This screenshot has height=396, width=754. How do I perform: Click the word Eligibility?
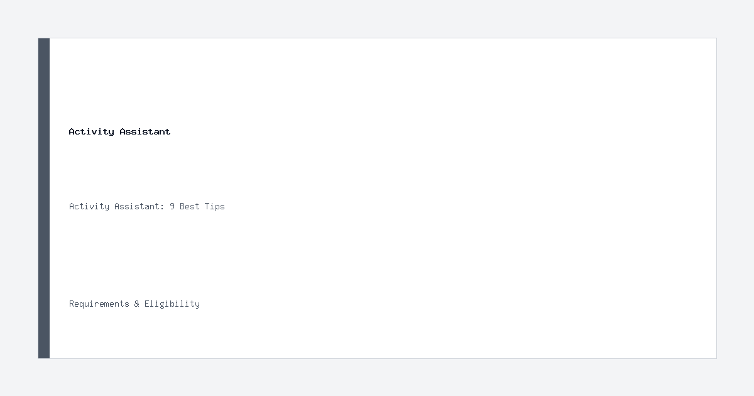pyautogui.click(x=172, y=304)
